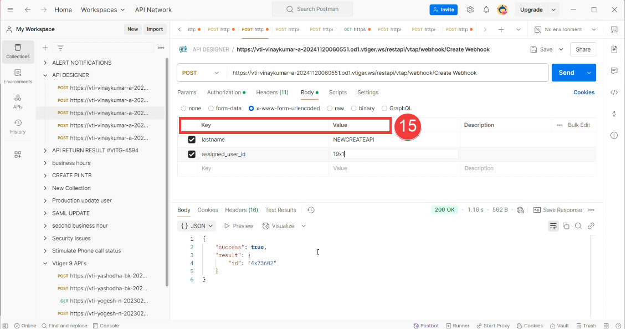The height and width of the screenshot is (329, 626).
Task: Open the Collections sidebar panel
Action: click(18, 52)
